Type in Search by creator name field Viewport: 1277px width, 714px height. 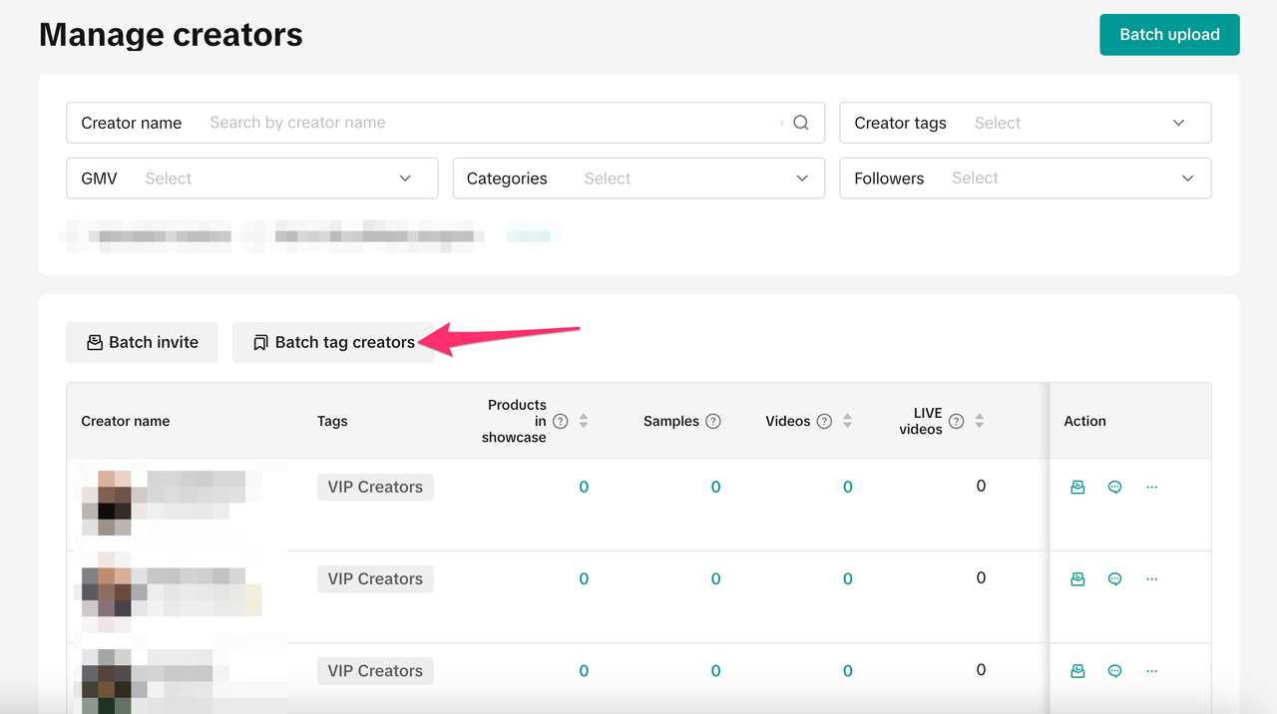489,123
